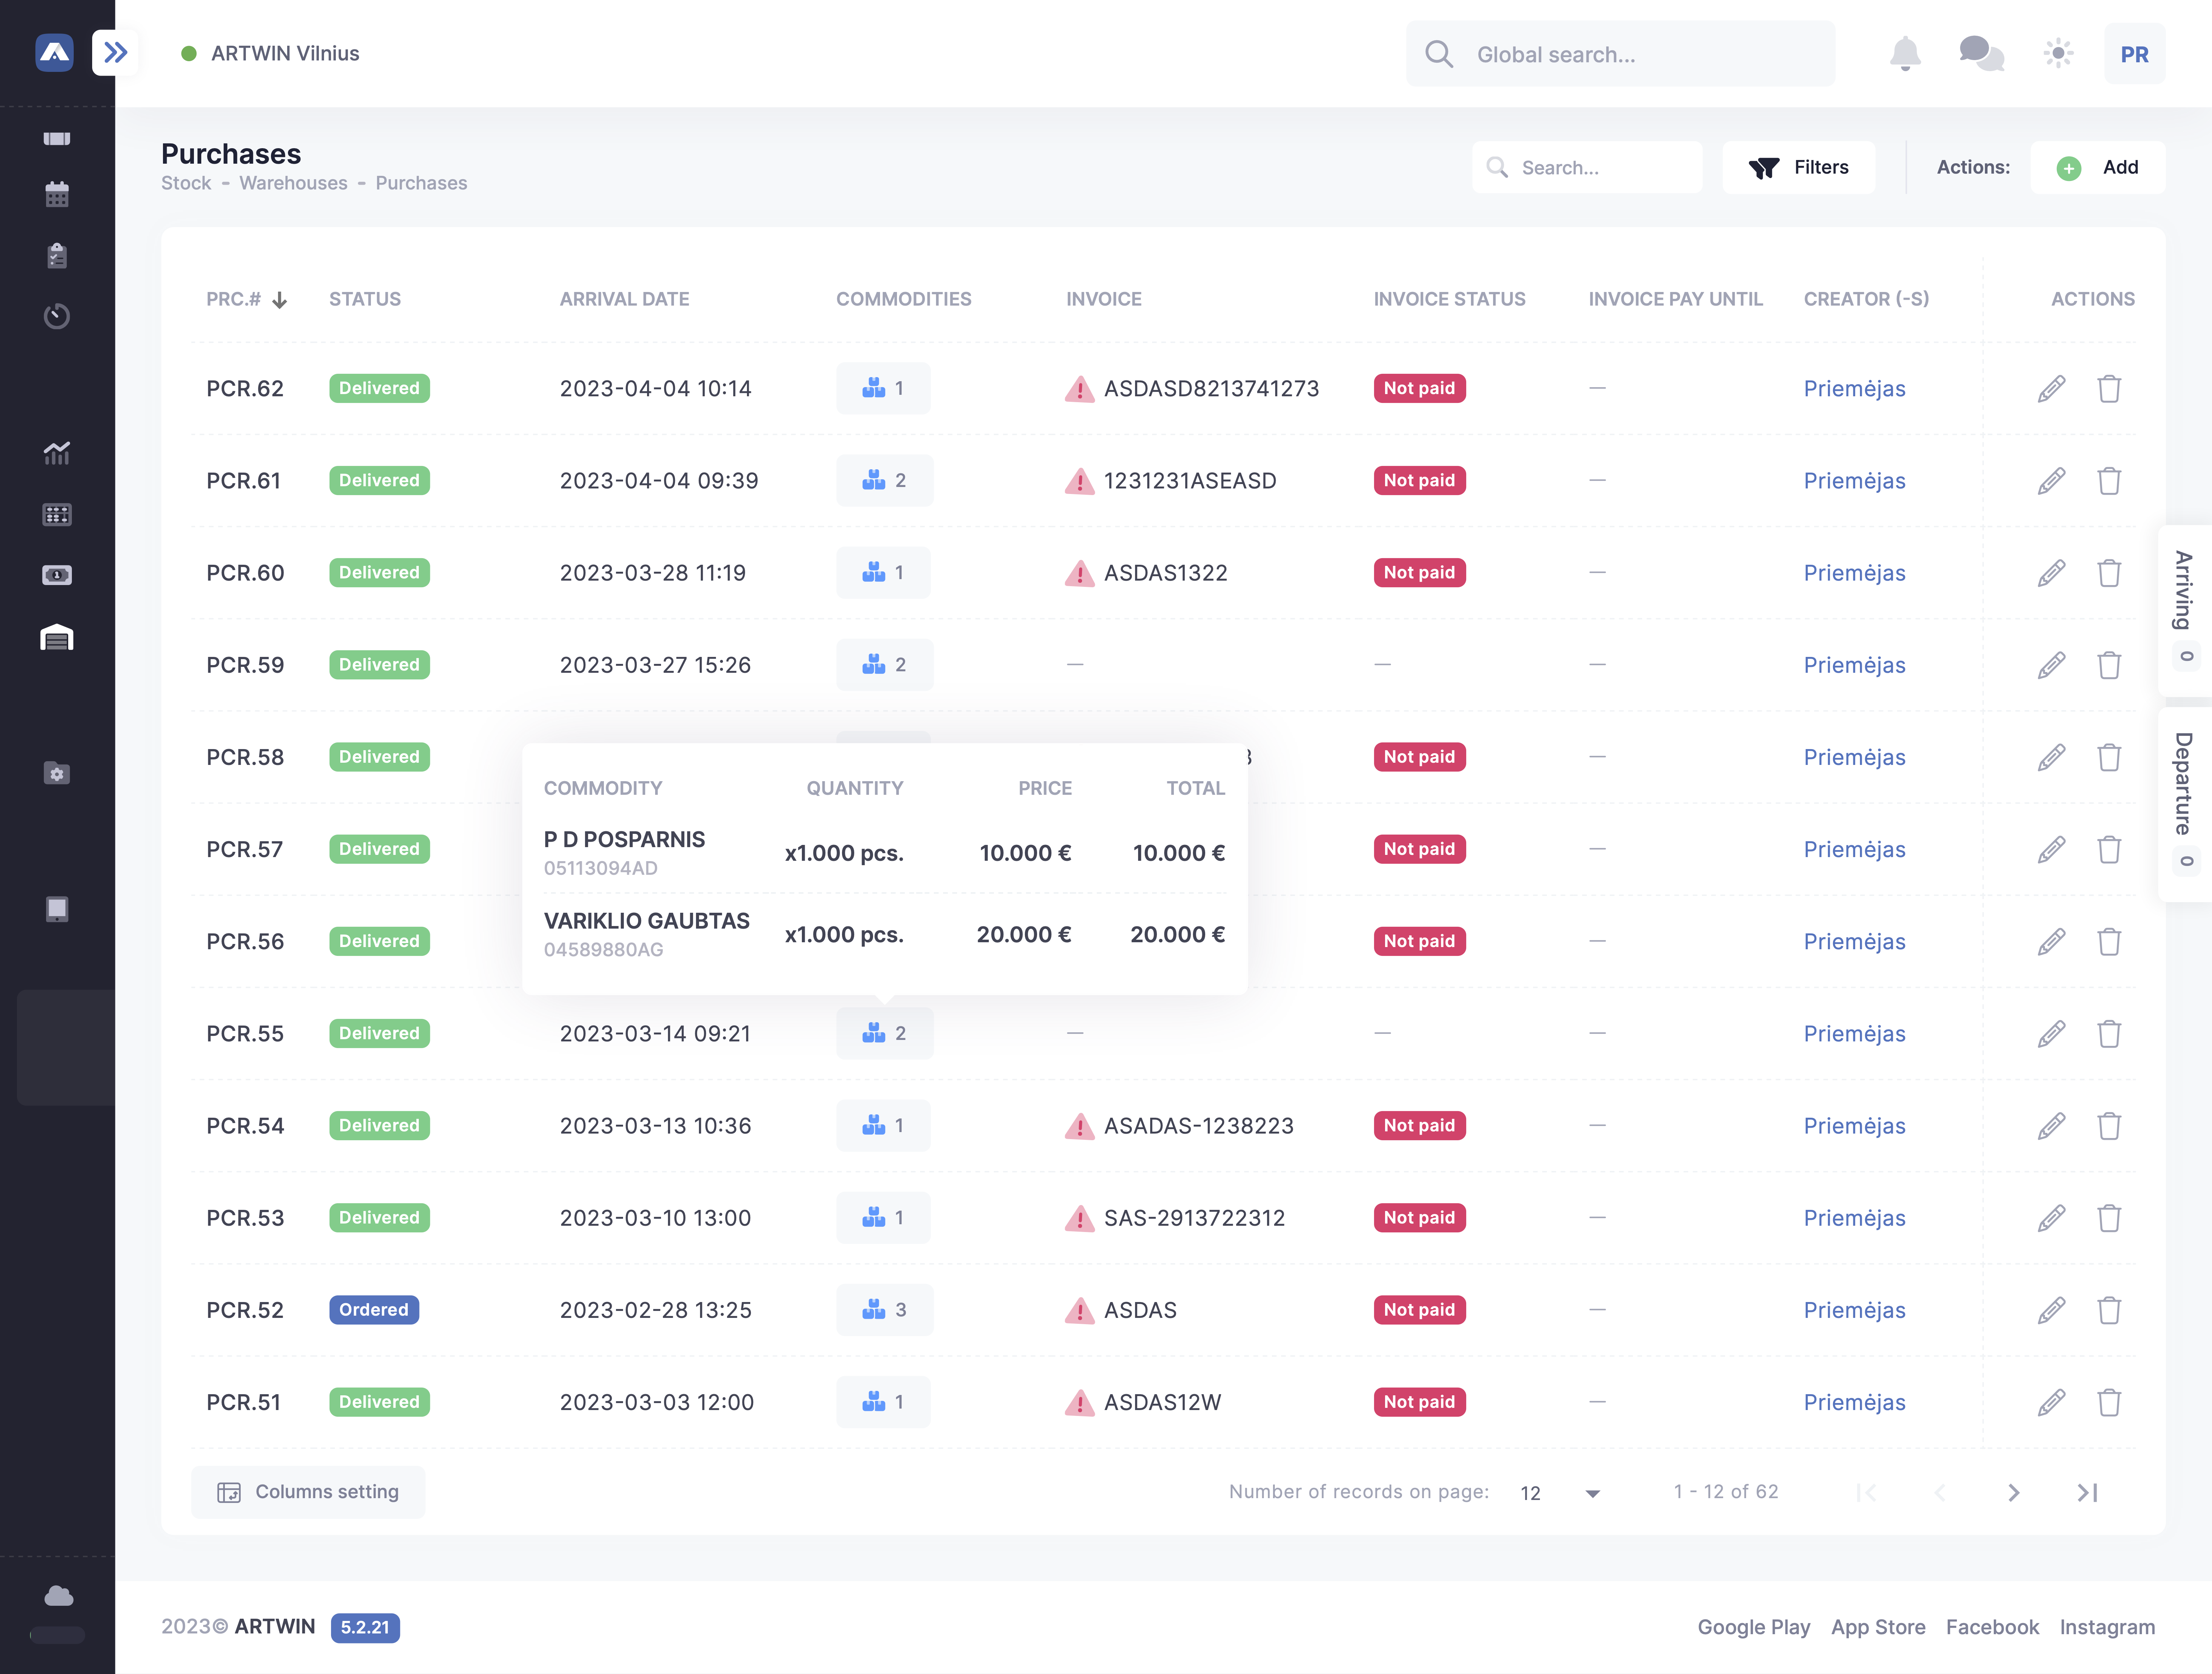Open the timer sidebar icon
Viewport: 2212px width, 1674px height.
[x=57, y=316]
